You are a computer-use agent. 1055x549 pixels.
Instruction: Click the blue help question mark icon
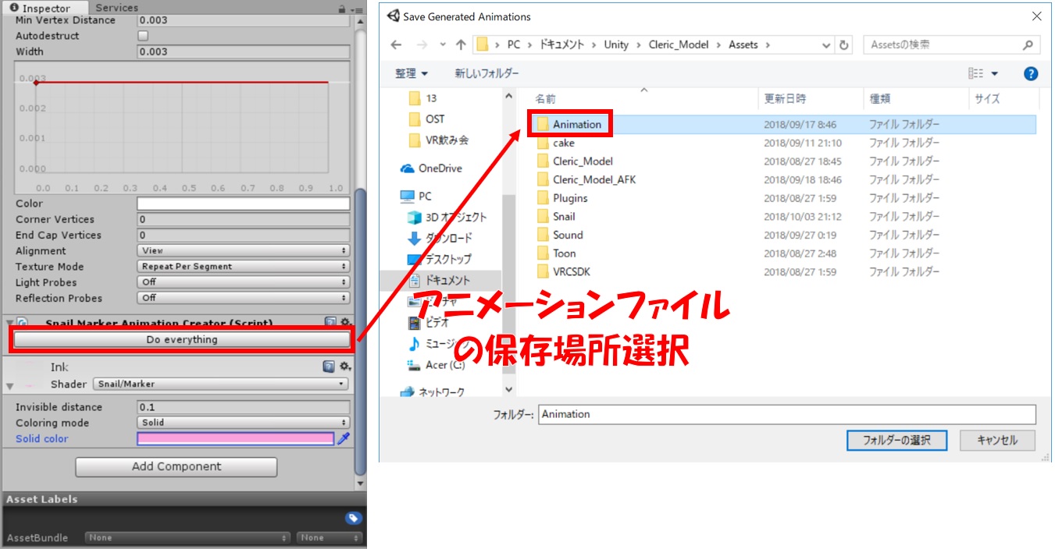[x=1030, y=73]
